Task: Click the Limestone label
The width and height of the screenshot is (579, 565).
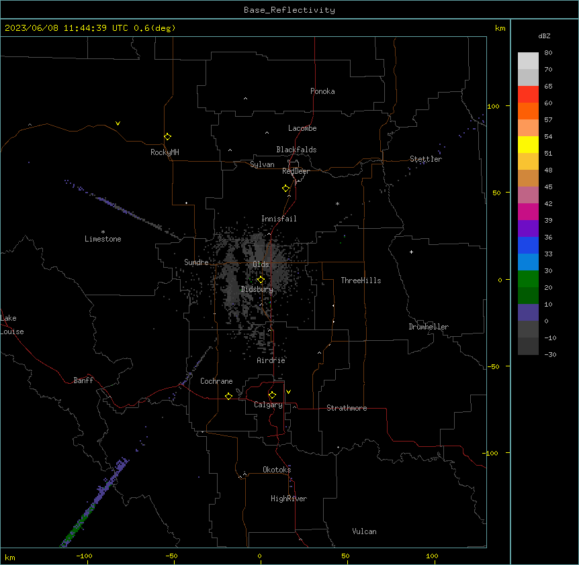Action: point(103,239)
